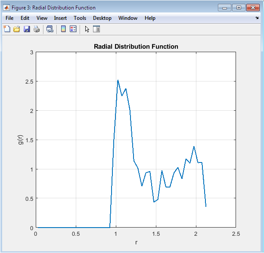Open the Desktop menu

click(x=102, y=18)
